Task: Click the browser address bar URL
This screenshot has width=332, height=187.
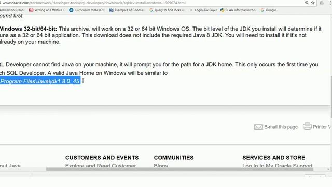Action: (94, 3)
